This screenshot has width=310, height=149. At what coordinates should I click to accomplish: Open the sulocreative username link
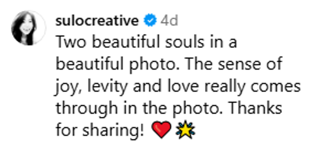97,21
